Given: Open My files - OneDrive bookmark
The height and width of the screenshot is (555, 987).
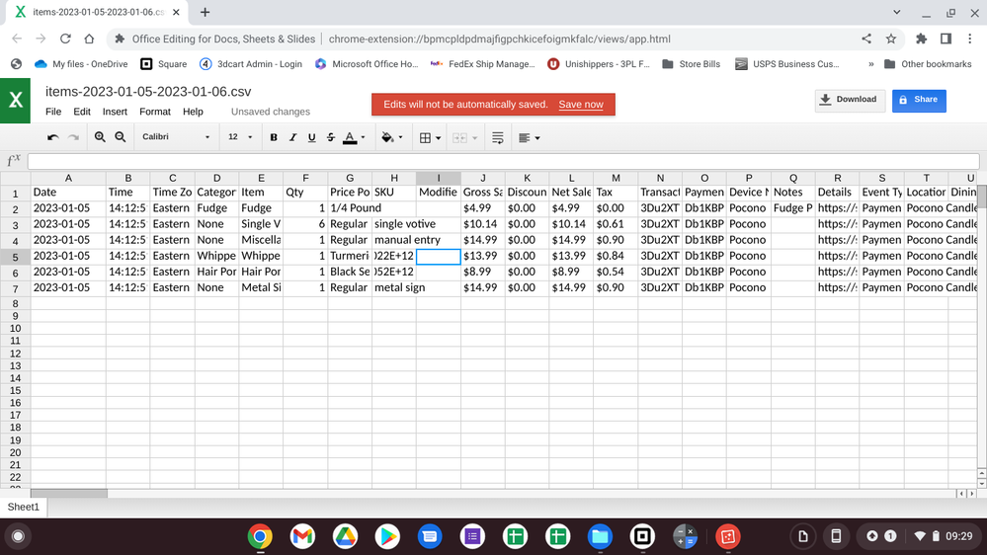Looking at the screenshot, I should pyautogui.click(x=81, y=64).
